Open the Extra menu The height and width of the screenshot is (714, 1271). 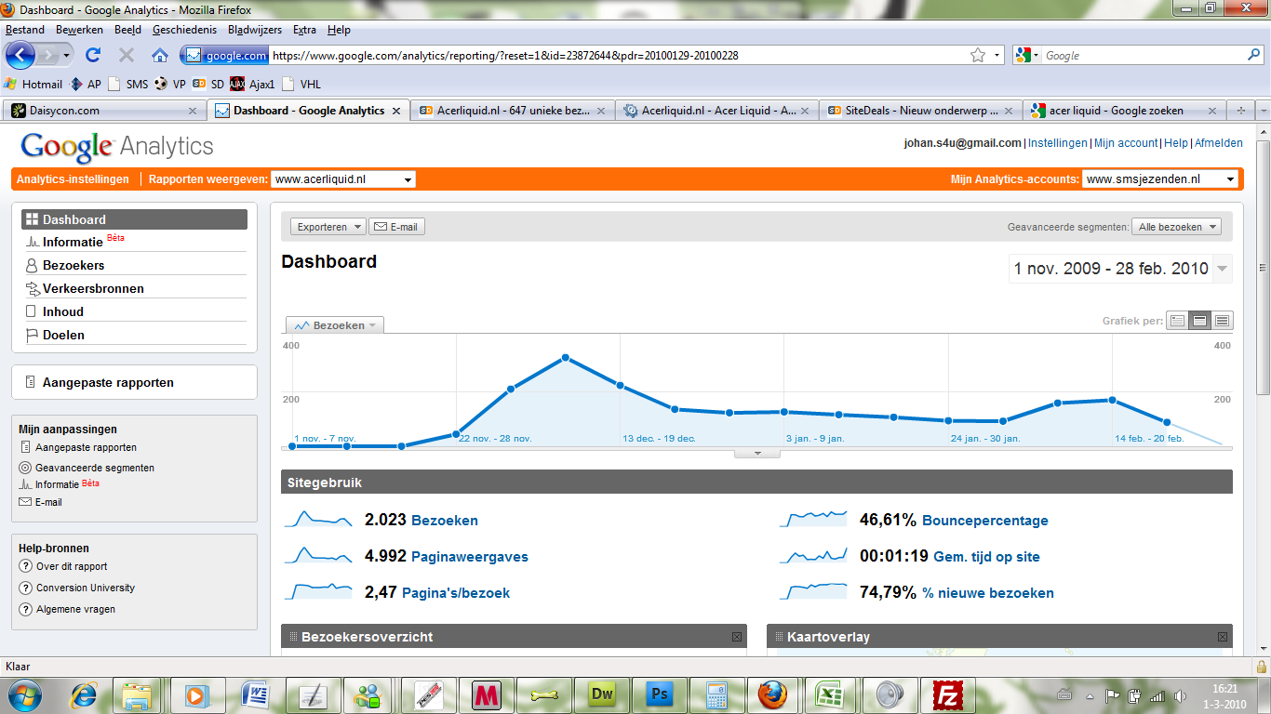(304, 30)
